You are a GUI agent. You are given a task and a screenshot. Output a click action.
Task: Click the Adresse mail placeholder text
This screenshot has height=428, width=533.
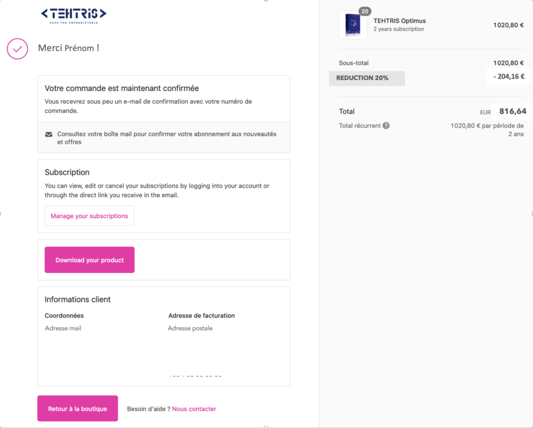(x=63, y=328)
